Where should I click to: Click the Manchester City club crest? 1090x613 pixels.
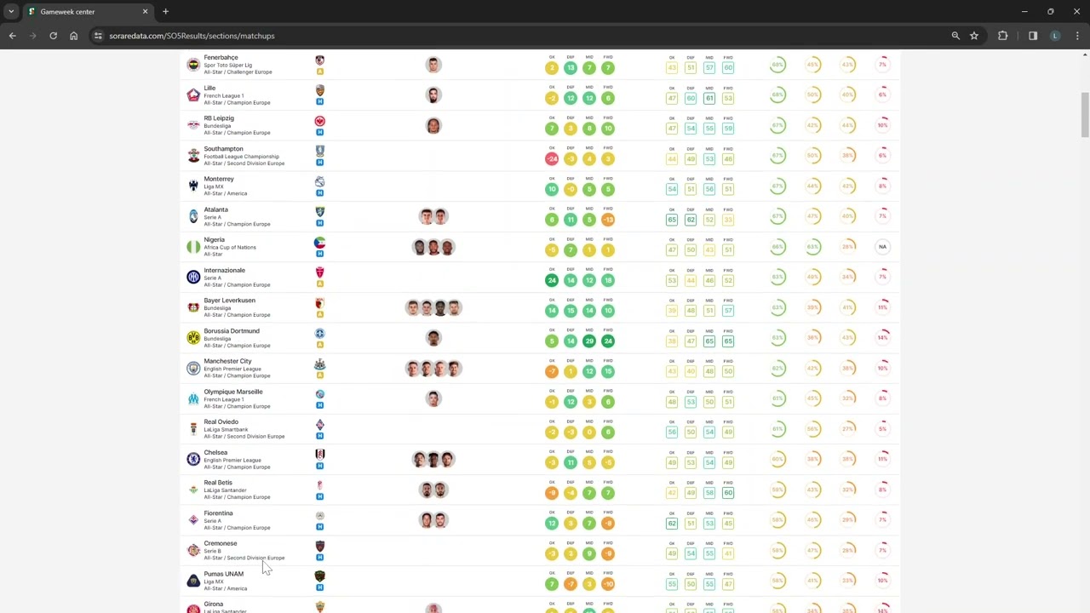pyautogui.click(x=193, y=368)
